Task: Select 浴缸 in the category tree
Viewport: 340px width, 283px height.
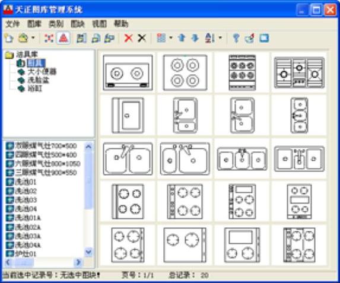Action: [35, 88]
